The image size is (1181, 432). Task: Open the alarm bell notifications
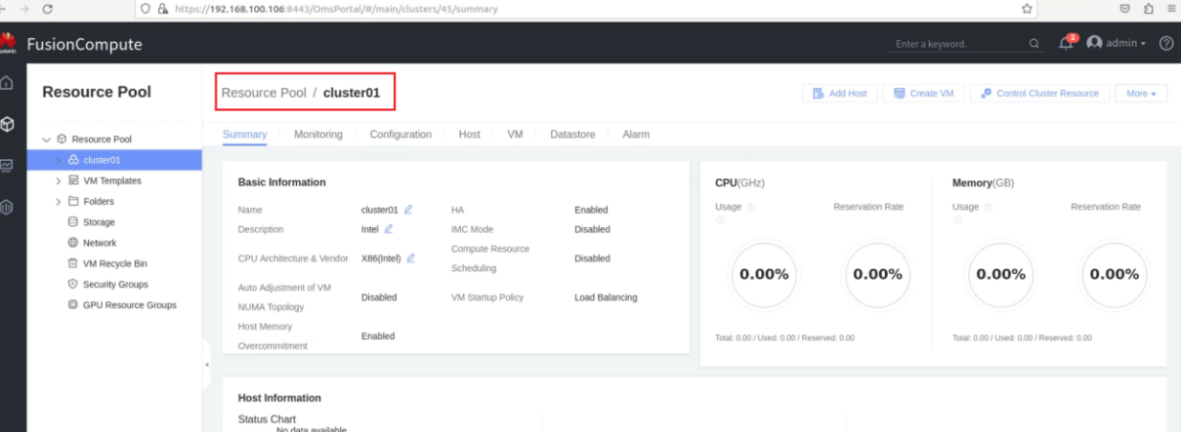click(1067, 44)
